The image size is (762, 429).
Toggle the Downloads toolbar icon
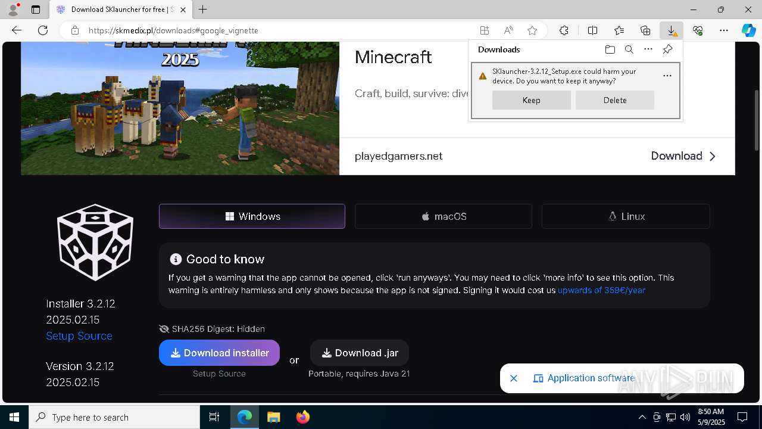(672, 30)
